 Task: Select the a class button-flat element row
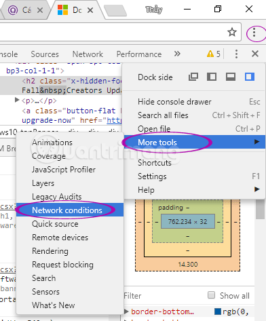pyautogui.click(x=71, y=115)
